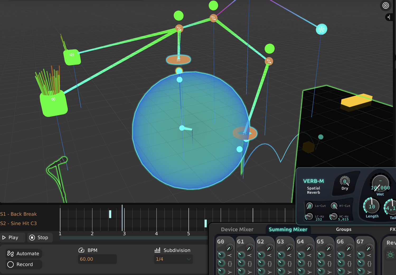This screenshot has height=275, width=396.
Task: Click the target icon at top right
Action: coord(386,5)
